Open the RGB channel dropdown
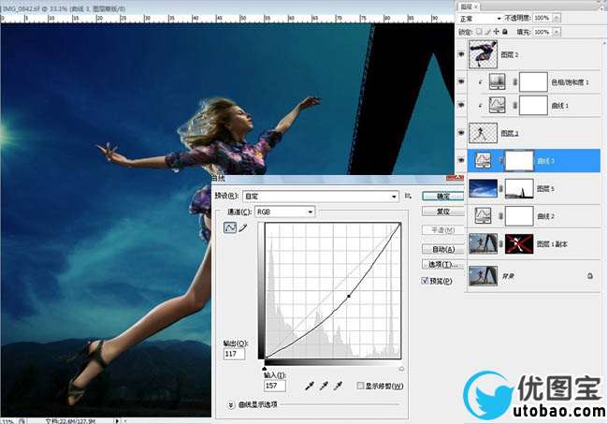Image resolution: width=608 pixels, height=424 pixels. point(285,212)
